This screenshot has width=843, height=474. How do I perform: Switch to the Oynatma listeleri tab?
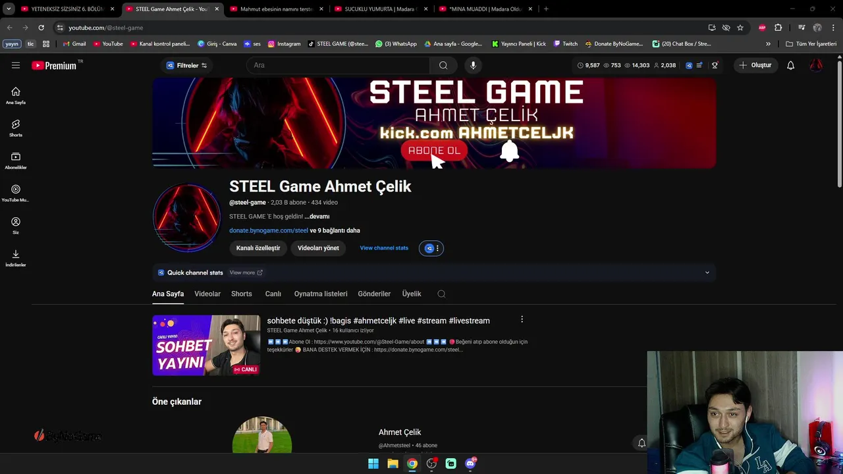point(321,294)
